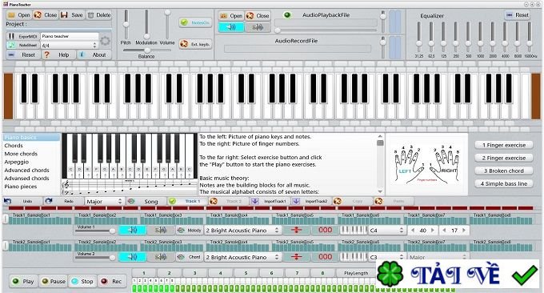Toggle the NotesOn button
This screenshot has height=293, width=544.
196,22
